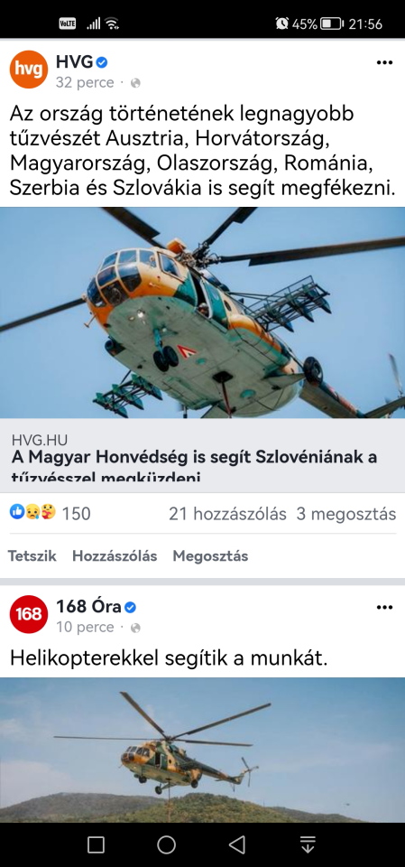405x867 pixels.
Task: Tap the hide navigation bar arrow icon
Action: (x=308, y=844)
